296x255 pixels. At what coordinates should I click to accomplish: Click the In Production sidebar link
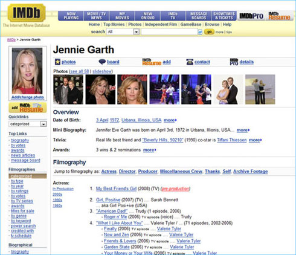click(63, 189)
